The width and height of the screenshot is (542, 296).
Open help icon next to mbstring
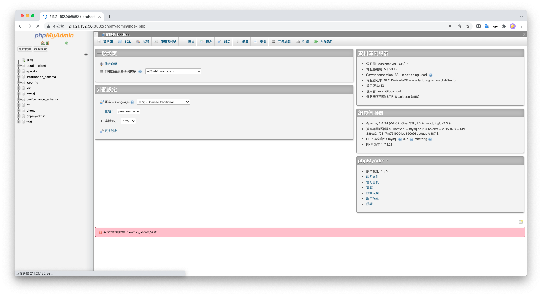(430, 139)
